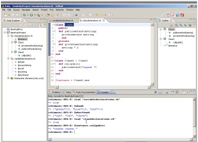
Task: Switch to the blue perspective icon
Action: tap(178, 15)
